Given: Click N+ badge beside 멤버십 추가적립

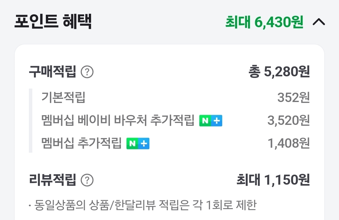Looking at the screenshot, I should 138,144.
